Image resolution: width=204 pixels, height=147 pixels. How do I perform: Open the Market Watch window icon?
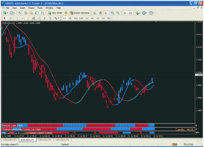(20, 13)
